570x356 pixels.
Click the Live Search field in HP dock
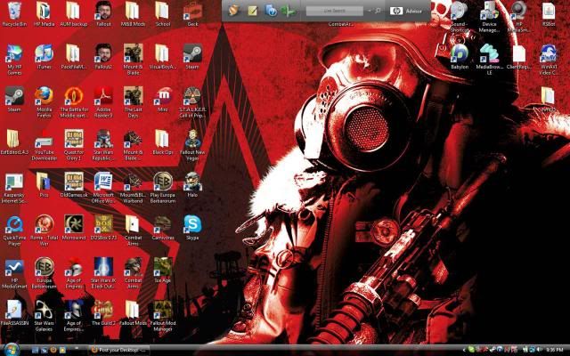click(335, 11)
